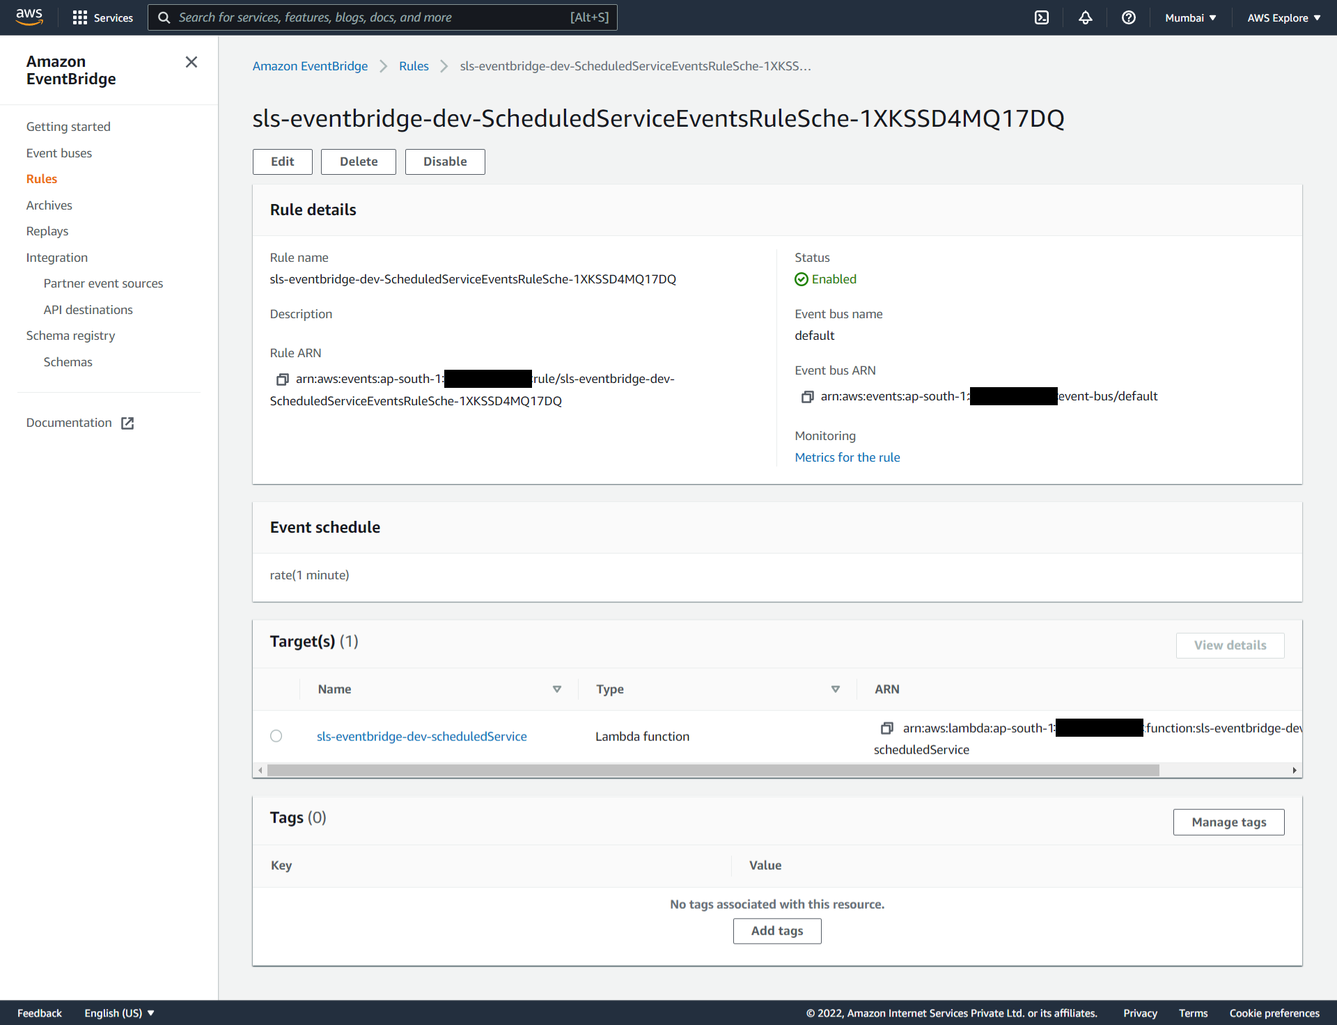Click the AWS logo home icon
This screenshot has height=1025, width=1337.
29,17
